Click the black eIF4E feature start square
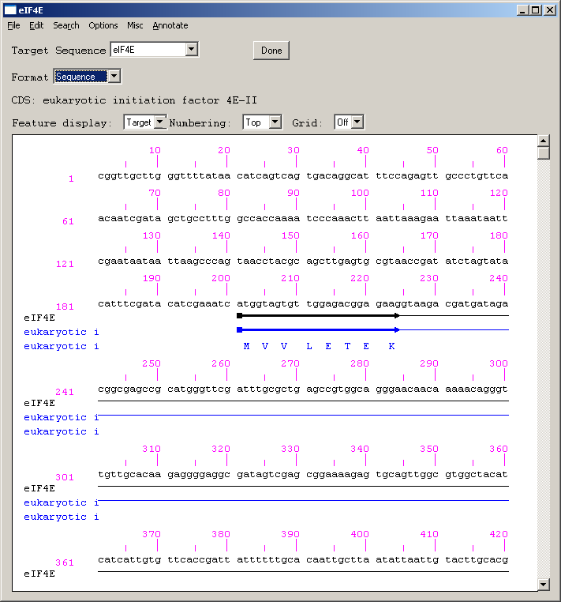Screen dimensions: 561x602 coord(239,316)
